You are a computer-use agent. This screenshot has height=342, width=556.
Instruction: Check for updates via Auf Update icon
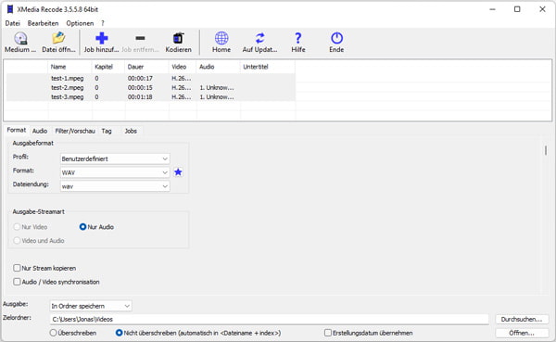tap(259, 38)
